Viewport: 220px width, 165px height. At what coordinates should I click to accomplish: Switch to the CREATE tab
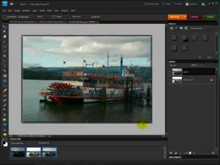tap(194, 17)
